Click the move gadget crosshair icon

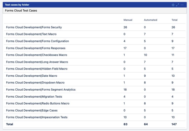173,5
